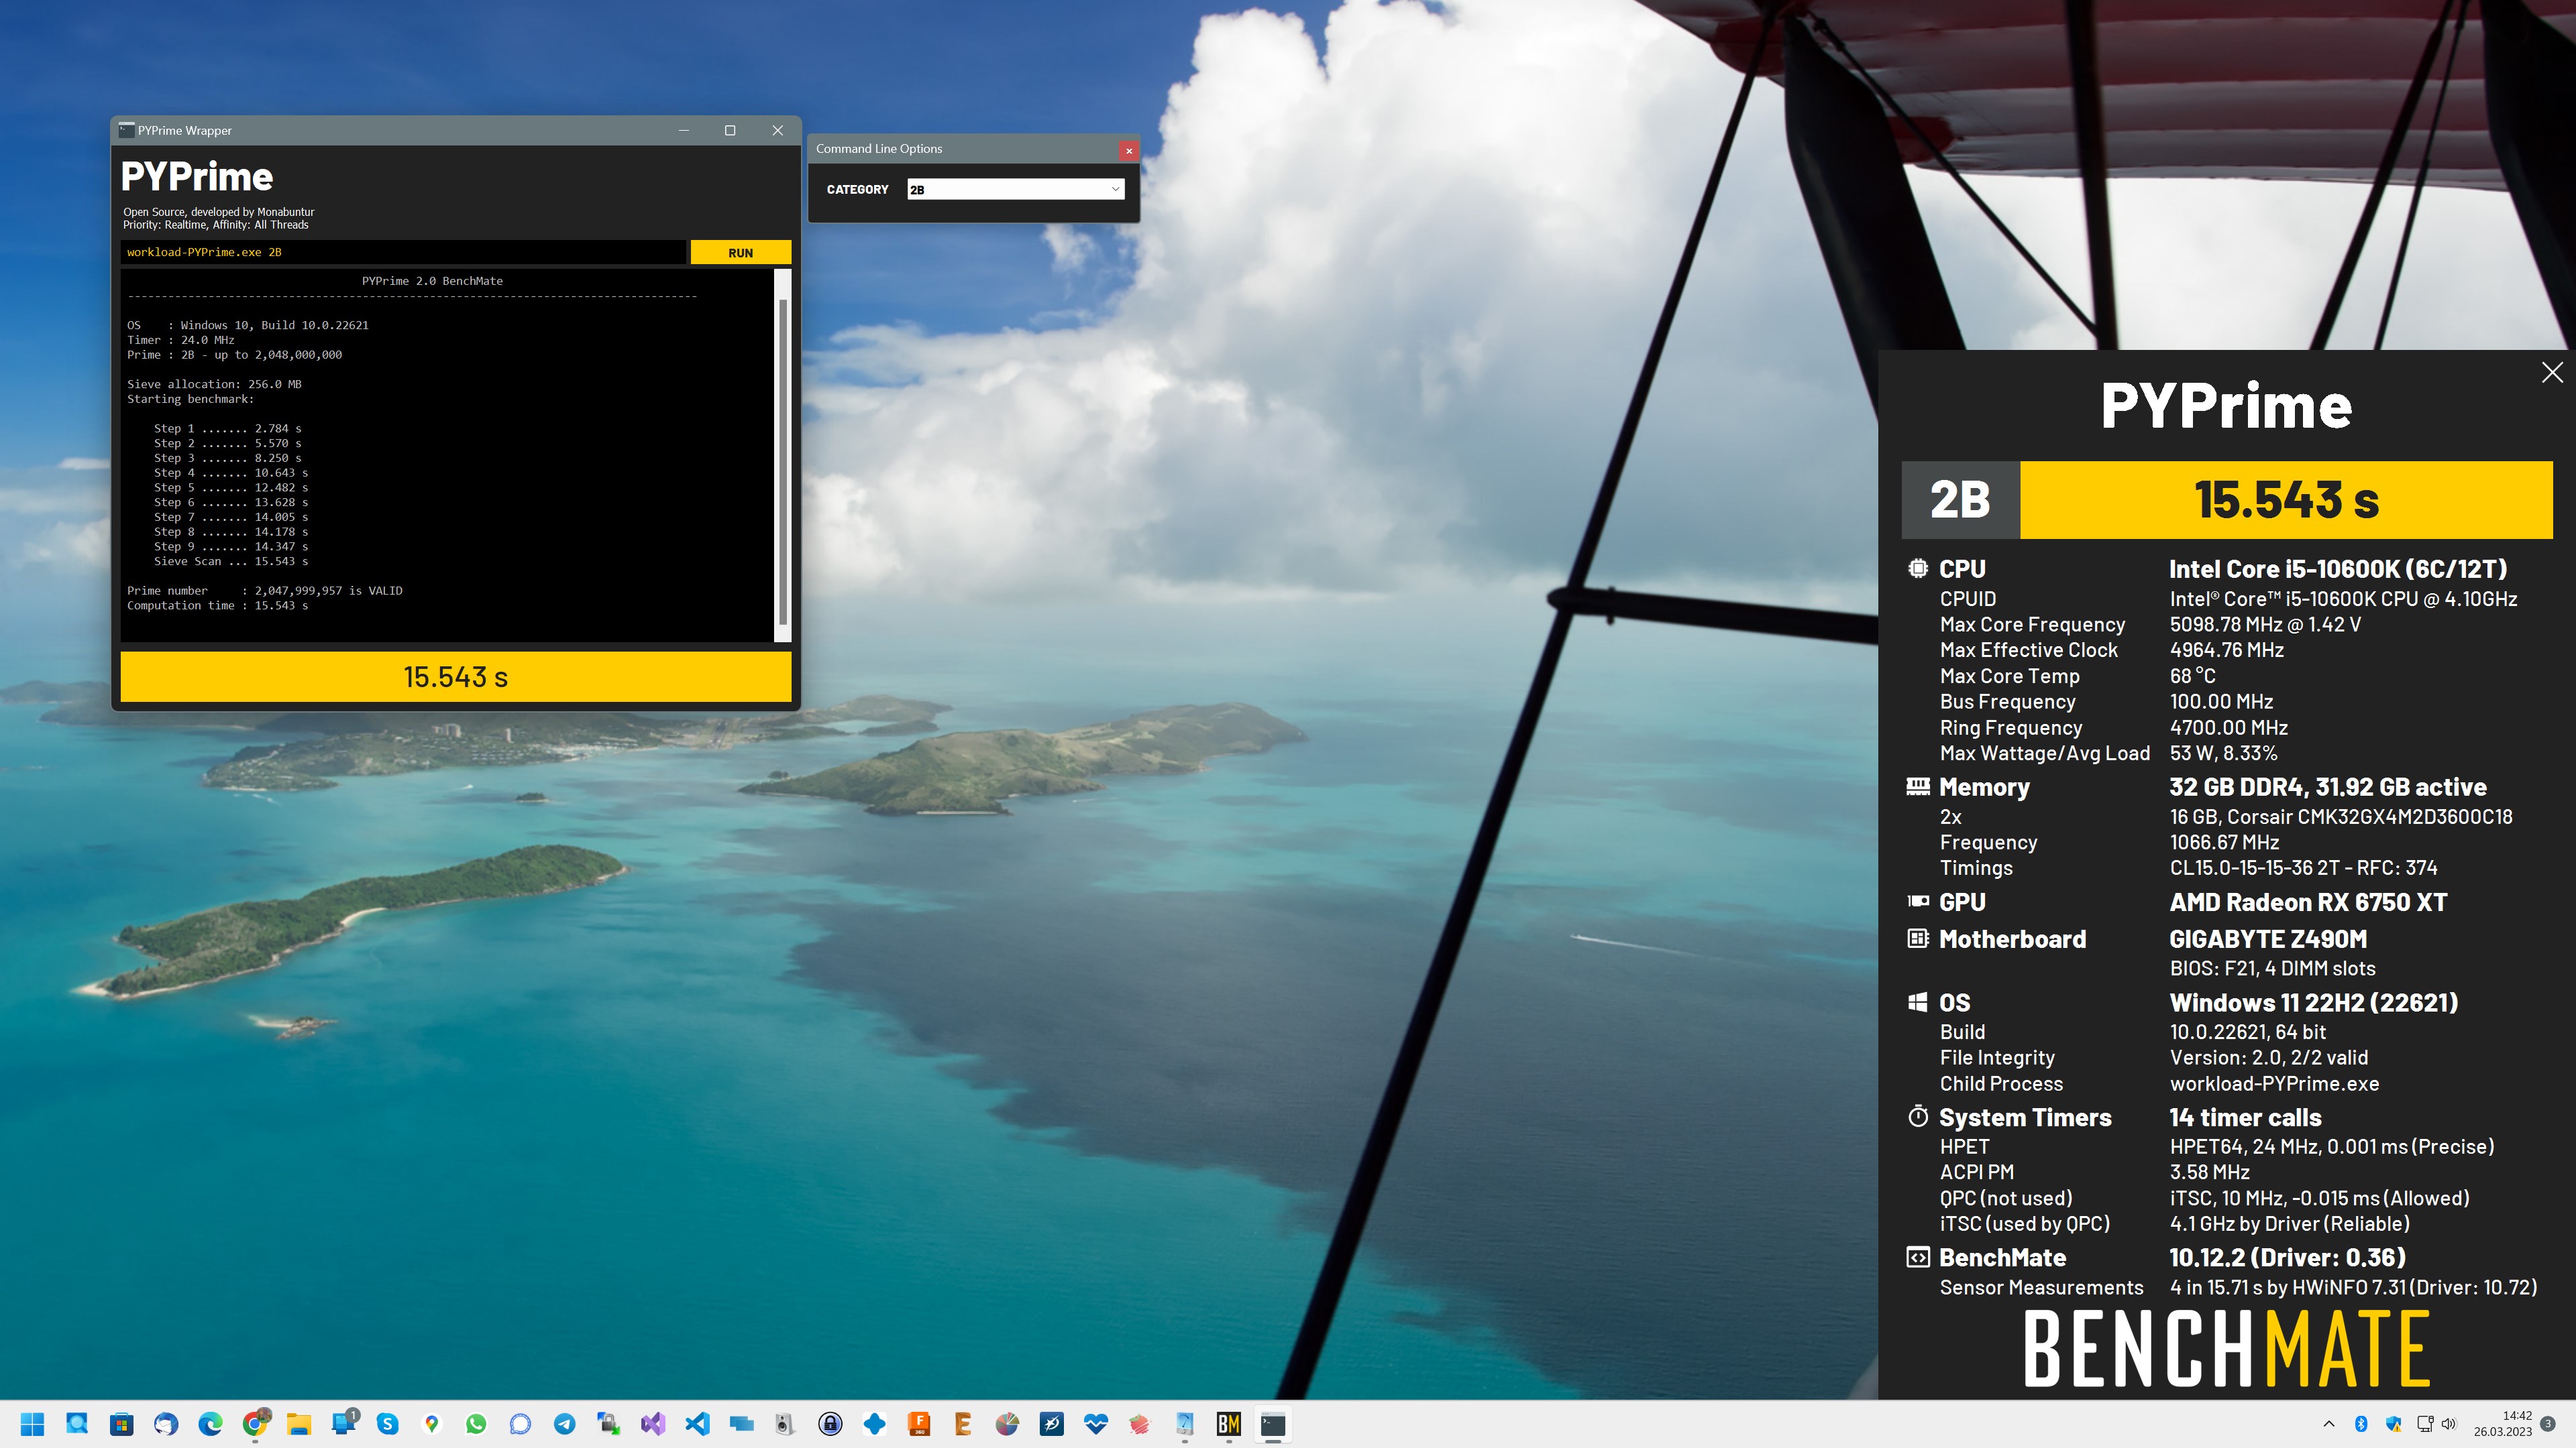The width and height of the screenshot is (2576, 1448).
Task: Open taskbar Search
Action: 77,1424
